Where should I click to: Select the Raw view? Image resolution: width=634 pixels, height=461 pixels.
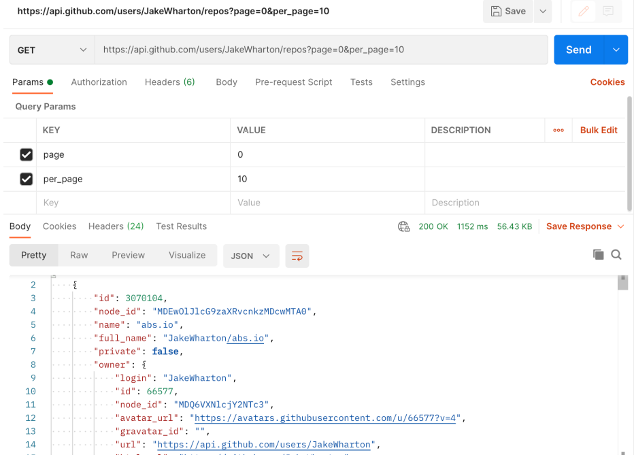(79, 255)
